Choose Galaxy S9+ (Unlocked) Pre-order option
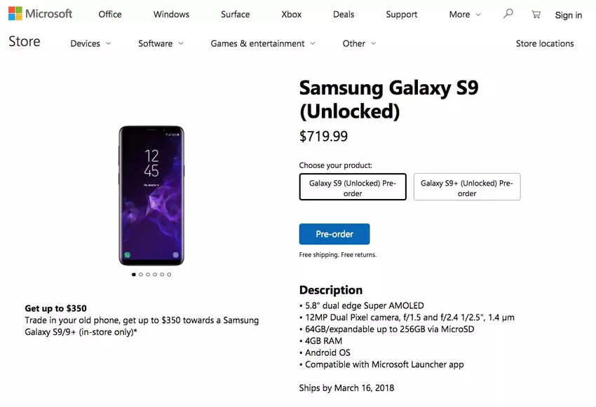Screen dimensions: 596x407 tap(467, 186)
